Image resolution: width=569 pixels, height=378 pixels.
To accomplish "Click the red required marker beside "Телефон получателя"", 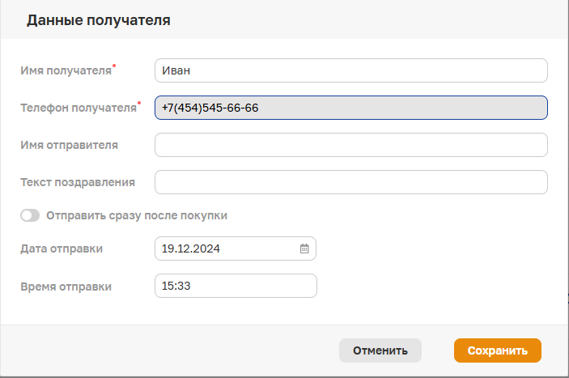I will 139,103.
